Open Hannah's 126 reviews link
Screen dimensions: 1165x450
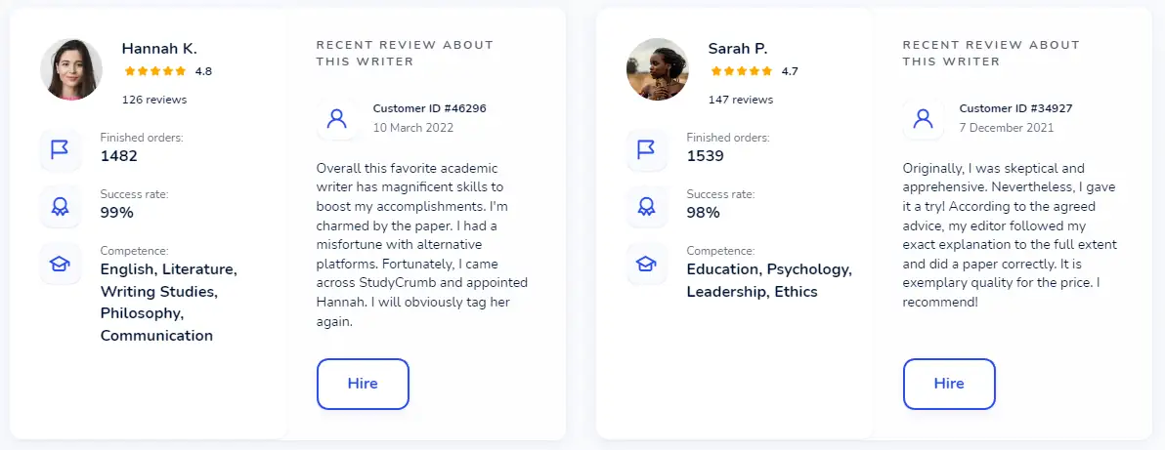tap(154, 100)
